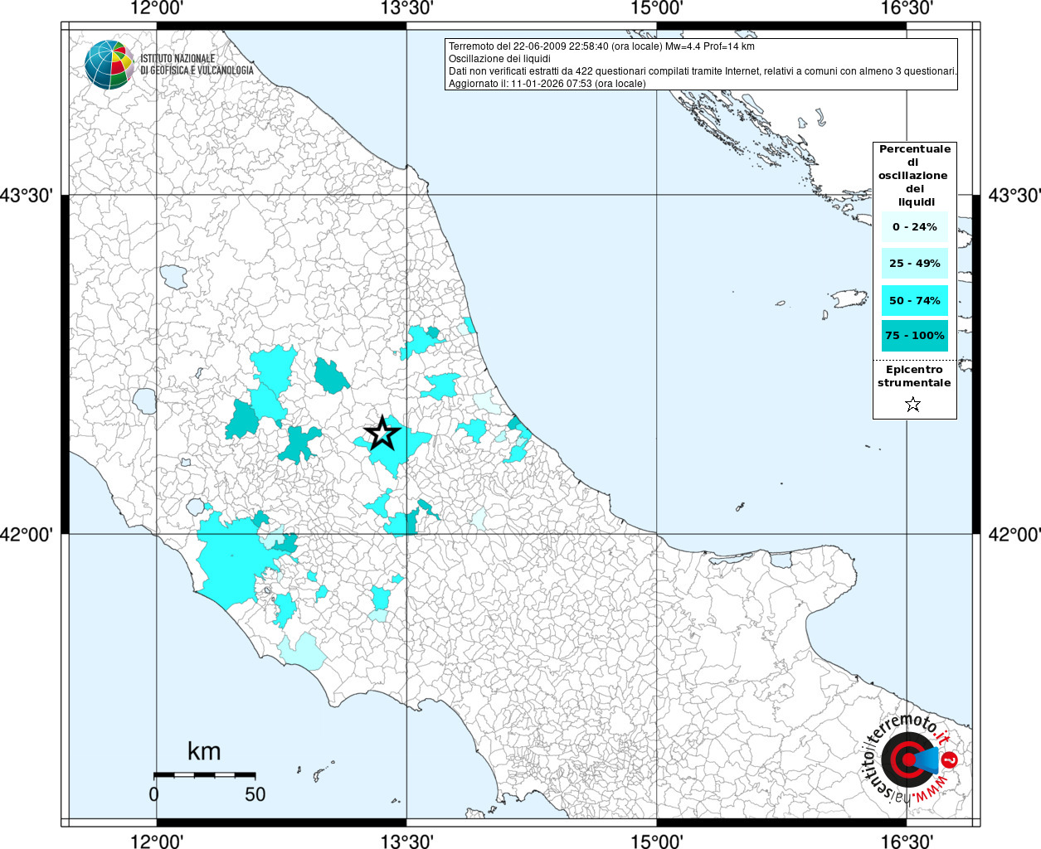Click the 'Oscillazione dei liquidi' subtitle
This screenshot has height=849, width=1041.
click(x=499, y=59)
